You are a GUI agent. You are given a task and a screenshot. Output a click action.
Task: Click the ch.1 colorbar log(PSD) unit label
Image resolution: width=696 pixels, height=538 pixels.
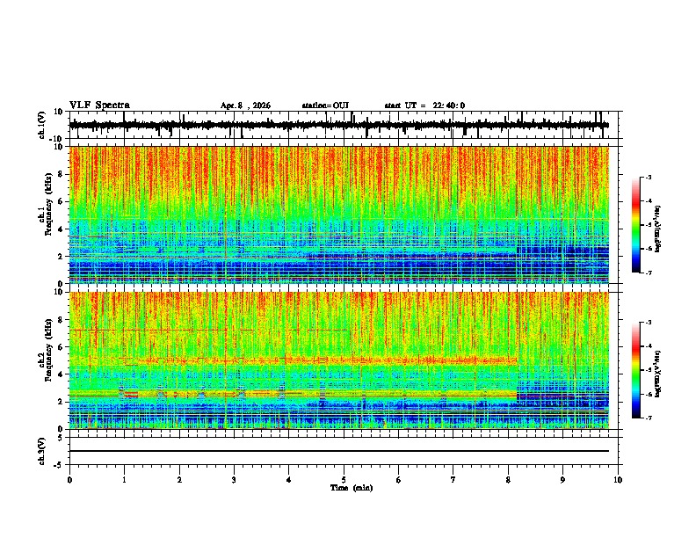[658, 229]
